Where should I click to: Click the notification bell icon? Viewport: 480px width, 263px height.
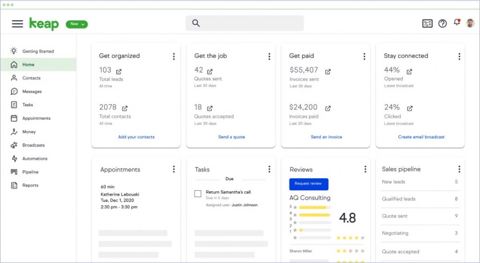coord(457,23)
